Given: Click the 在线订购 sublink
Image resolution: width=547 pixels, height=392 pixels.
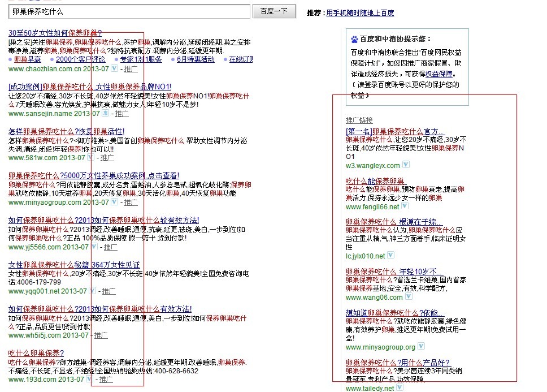Looking at the screenshot, I should tap(241, 59).
